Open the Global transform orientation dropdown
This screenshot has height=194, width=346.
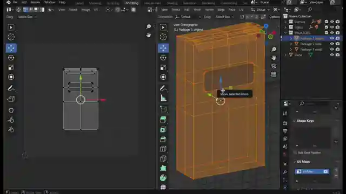point(261,10)
